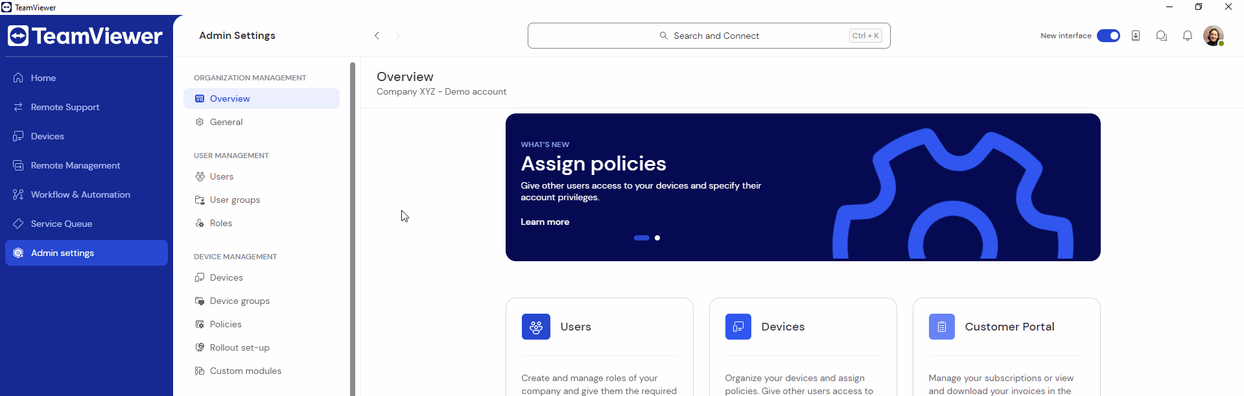Click the blue Users card icon
This screenshot has width=1244, height=396.
[536, 327]
